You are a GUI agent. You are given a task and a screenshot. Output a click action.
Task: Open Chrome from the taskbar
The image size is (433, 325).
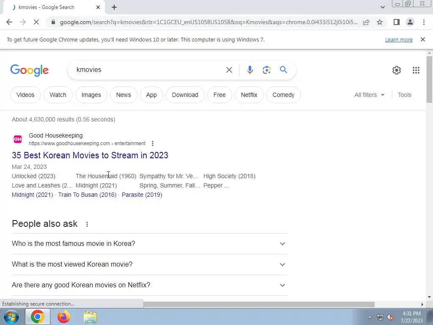(38, 317)
